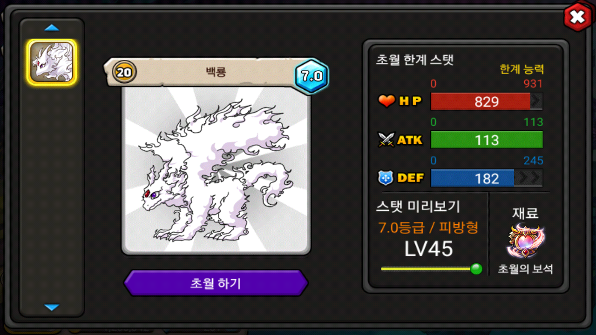Click the down arrow below the hero list
The image size is (596, 335).
tap(52, 307)
